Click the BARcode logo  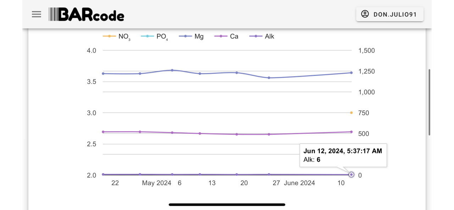87,15
